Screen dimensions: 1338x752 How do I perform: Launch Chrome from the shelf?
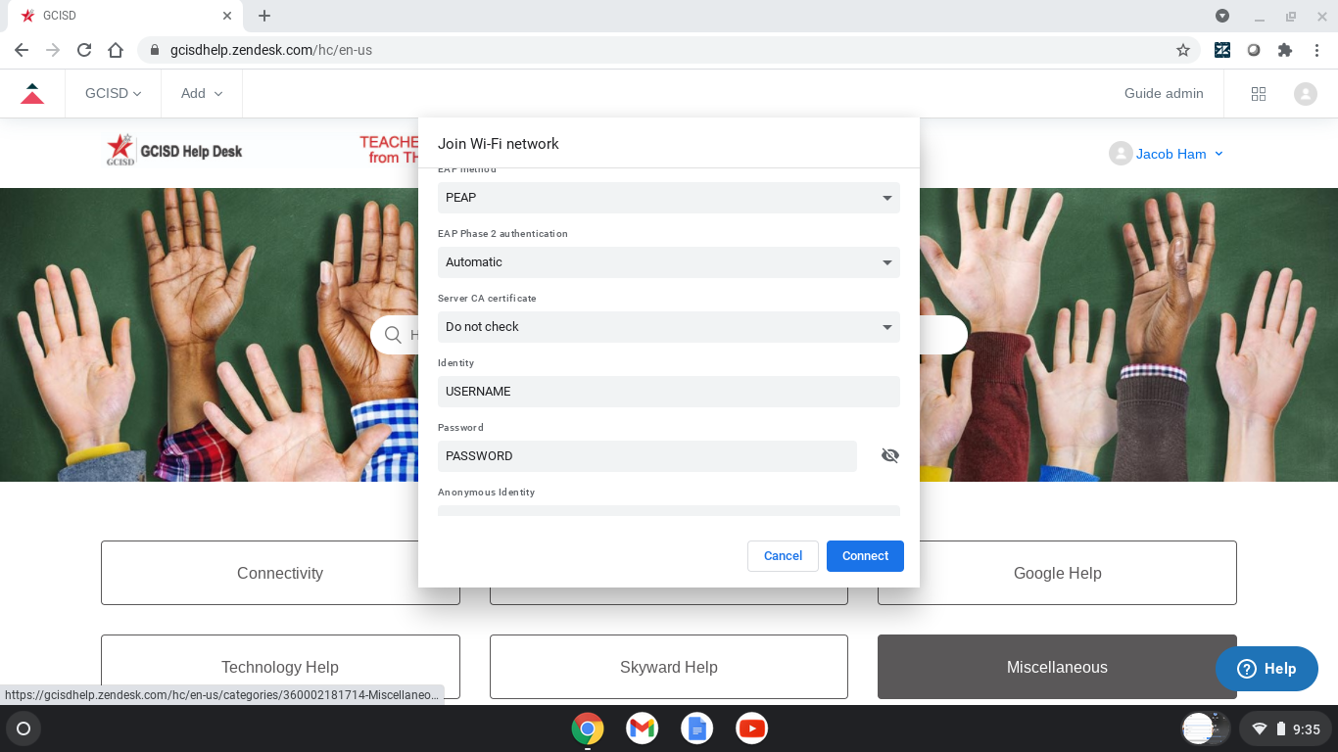[588, 728]
